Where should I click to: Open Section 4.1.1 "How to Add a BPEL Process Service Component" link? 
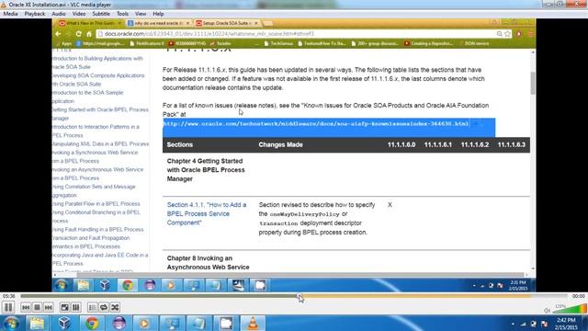(207, 213)
